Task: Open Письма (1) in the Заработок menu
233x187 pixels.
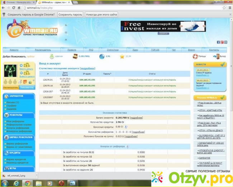Action: 13,102
